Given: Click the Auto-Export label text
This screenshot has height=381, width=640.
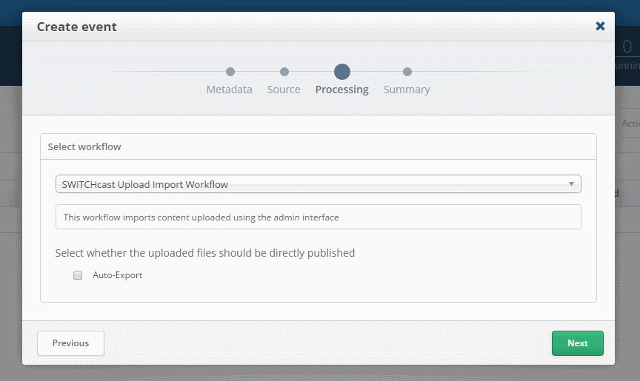Looking at the screenshot, I should 117,275.
